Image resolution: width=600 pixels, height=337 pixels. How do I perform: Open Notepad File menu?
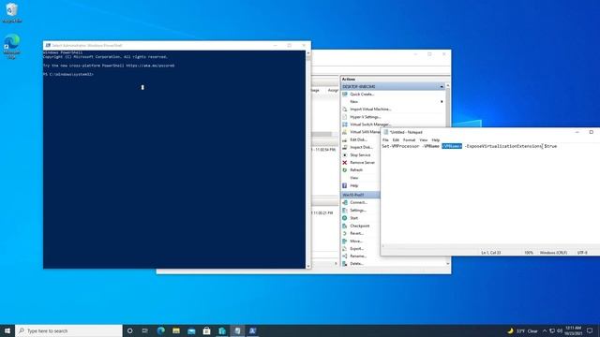pyautogui.click(x=385, y=140)
